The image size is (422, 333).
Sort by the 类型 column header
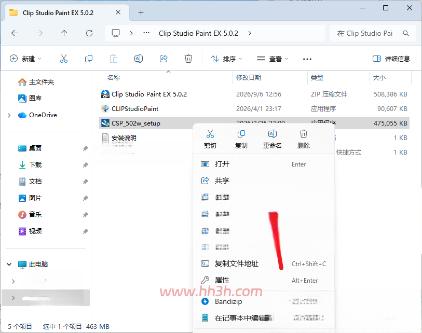(317, 77)
